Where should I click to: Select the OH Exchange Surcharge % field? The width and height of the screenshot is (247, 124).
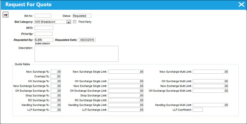pos(56,91)
